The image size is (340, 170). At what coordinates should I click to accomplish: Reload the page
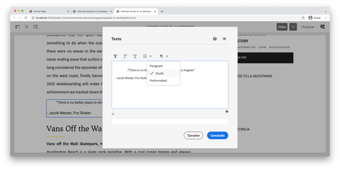click(x=26, y=18)
